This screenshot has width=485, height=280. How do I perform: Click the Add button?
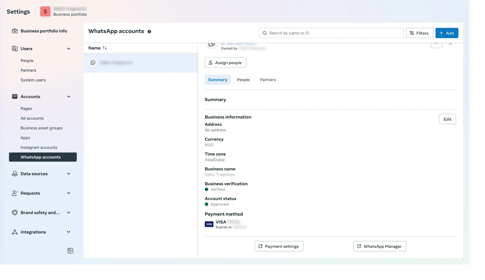(x=447, y=33)
